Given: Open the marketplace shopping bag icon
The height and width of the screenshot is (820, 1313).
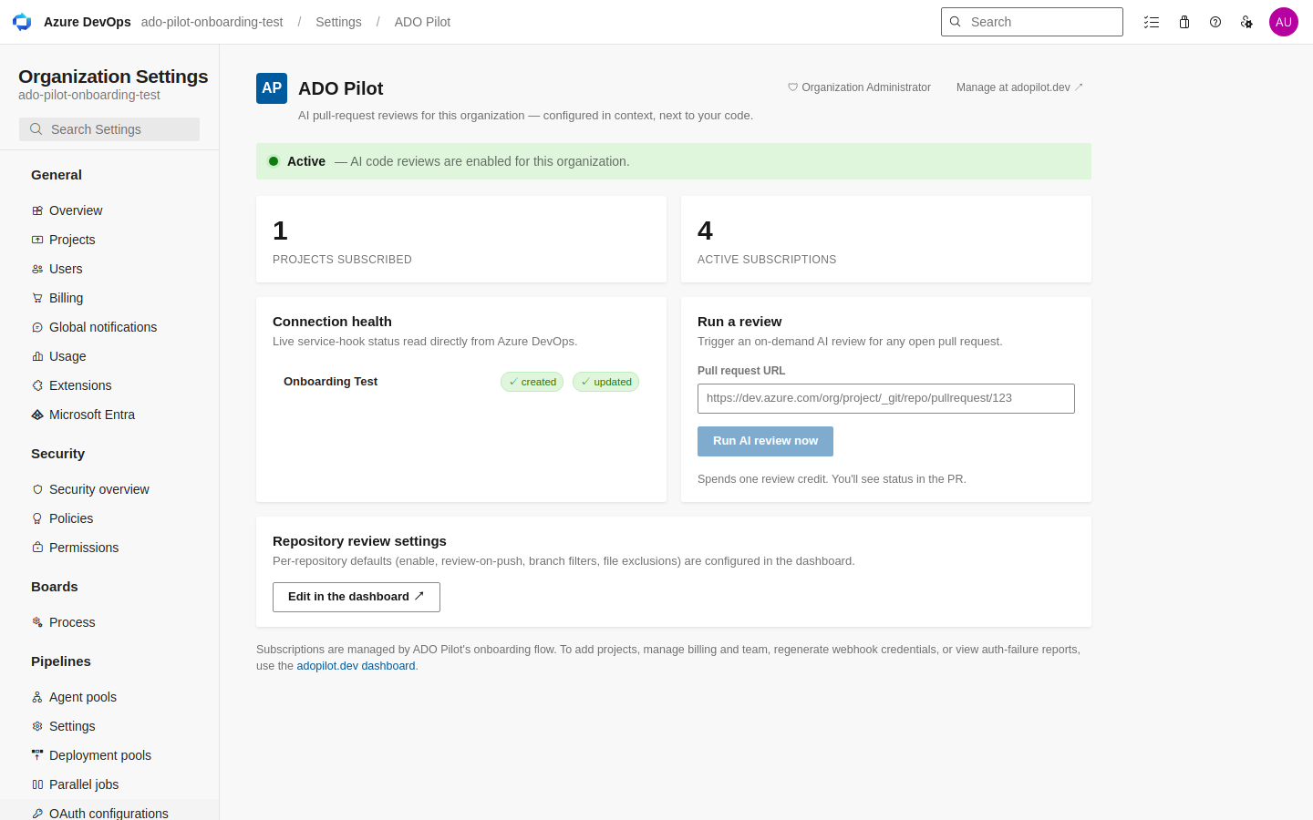Looking at the screenshot, I should tap(1184, 22).
